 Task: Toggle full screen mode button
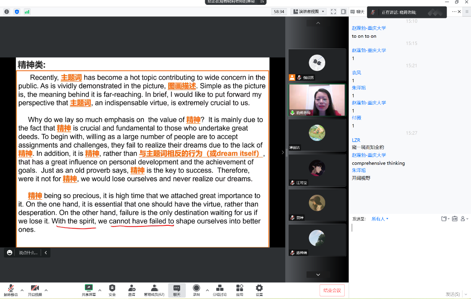pyautogui.click(x=333, y=12)
